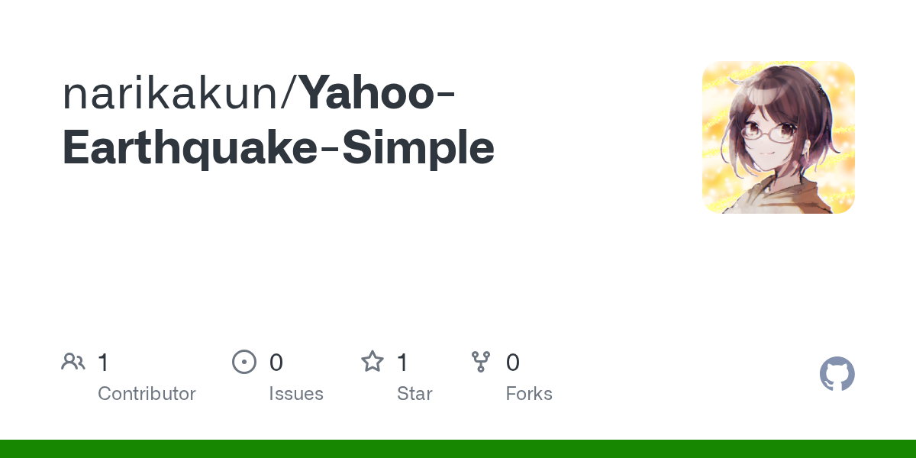Click the GitHub Octocat logo
The image size is (916, 458).
(x=837, y=374)
